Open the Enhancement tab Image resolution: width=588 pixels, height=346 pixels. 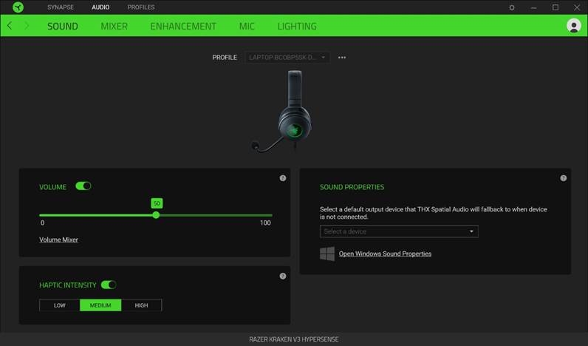183,26
